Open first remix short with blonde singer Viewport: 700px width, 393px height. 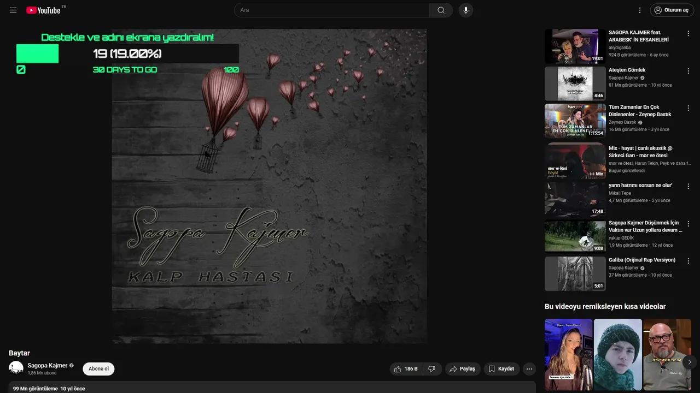568,354
